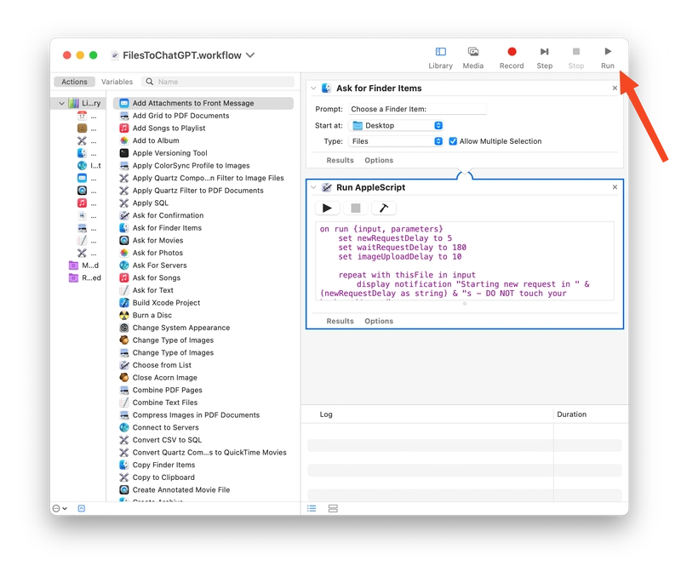Toggle Allow Multiple Selection checkbox
This screenshot has width=681, height=577.
(453, 141)
